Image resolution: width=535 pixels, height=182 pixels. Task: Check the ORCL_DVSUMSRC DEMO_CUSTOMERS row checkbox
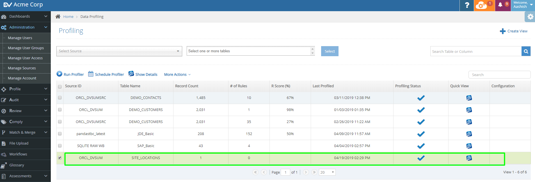[x=60, y=122]
